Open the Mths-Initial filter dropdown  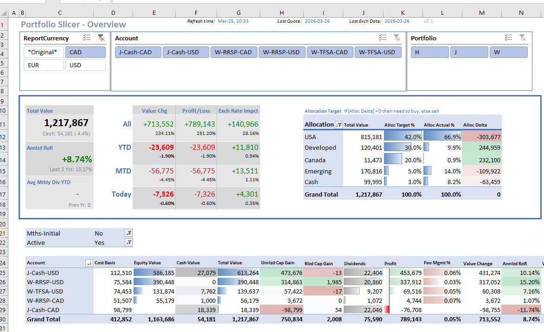[129, 233]
